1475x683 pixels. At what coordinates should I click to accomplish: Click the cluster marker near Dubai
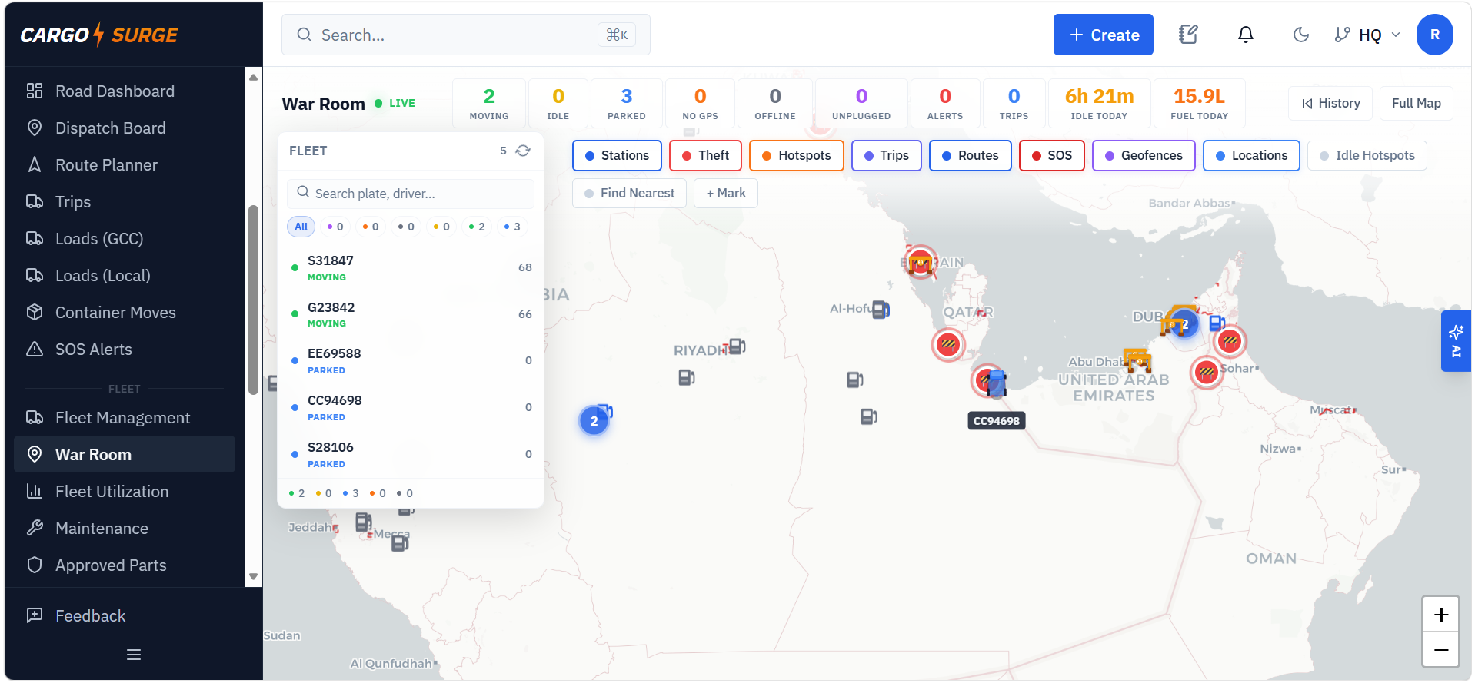pyautogui.click(x=1184, y=324)
